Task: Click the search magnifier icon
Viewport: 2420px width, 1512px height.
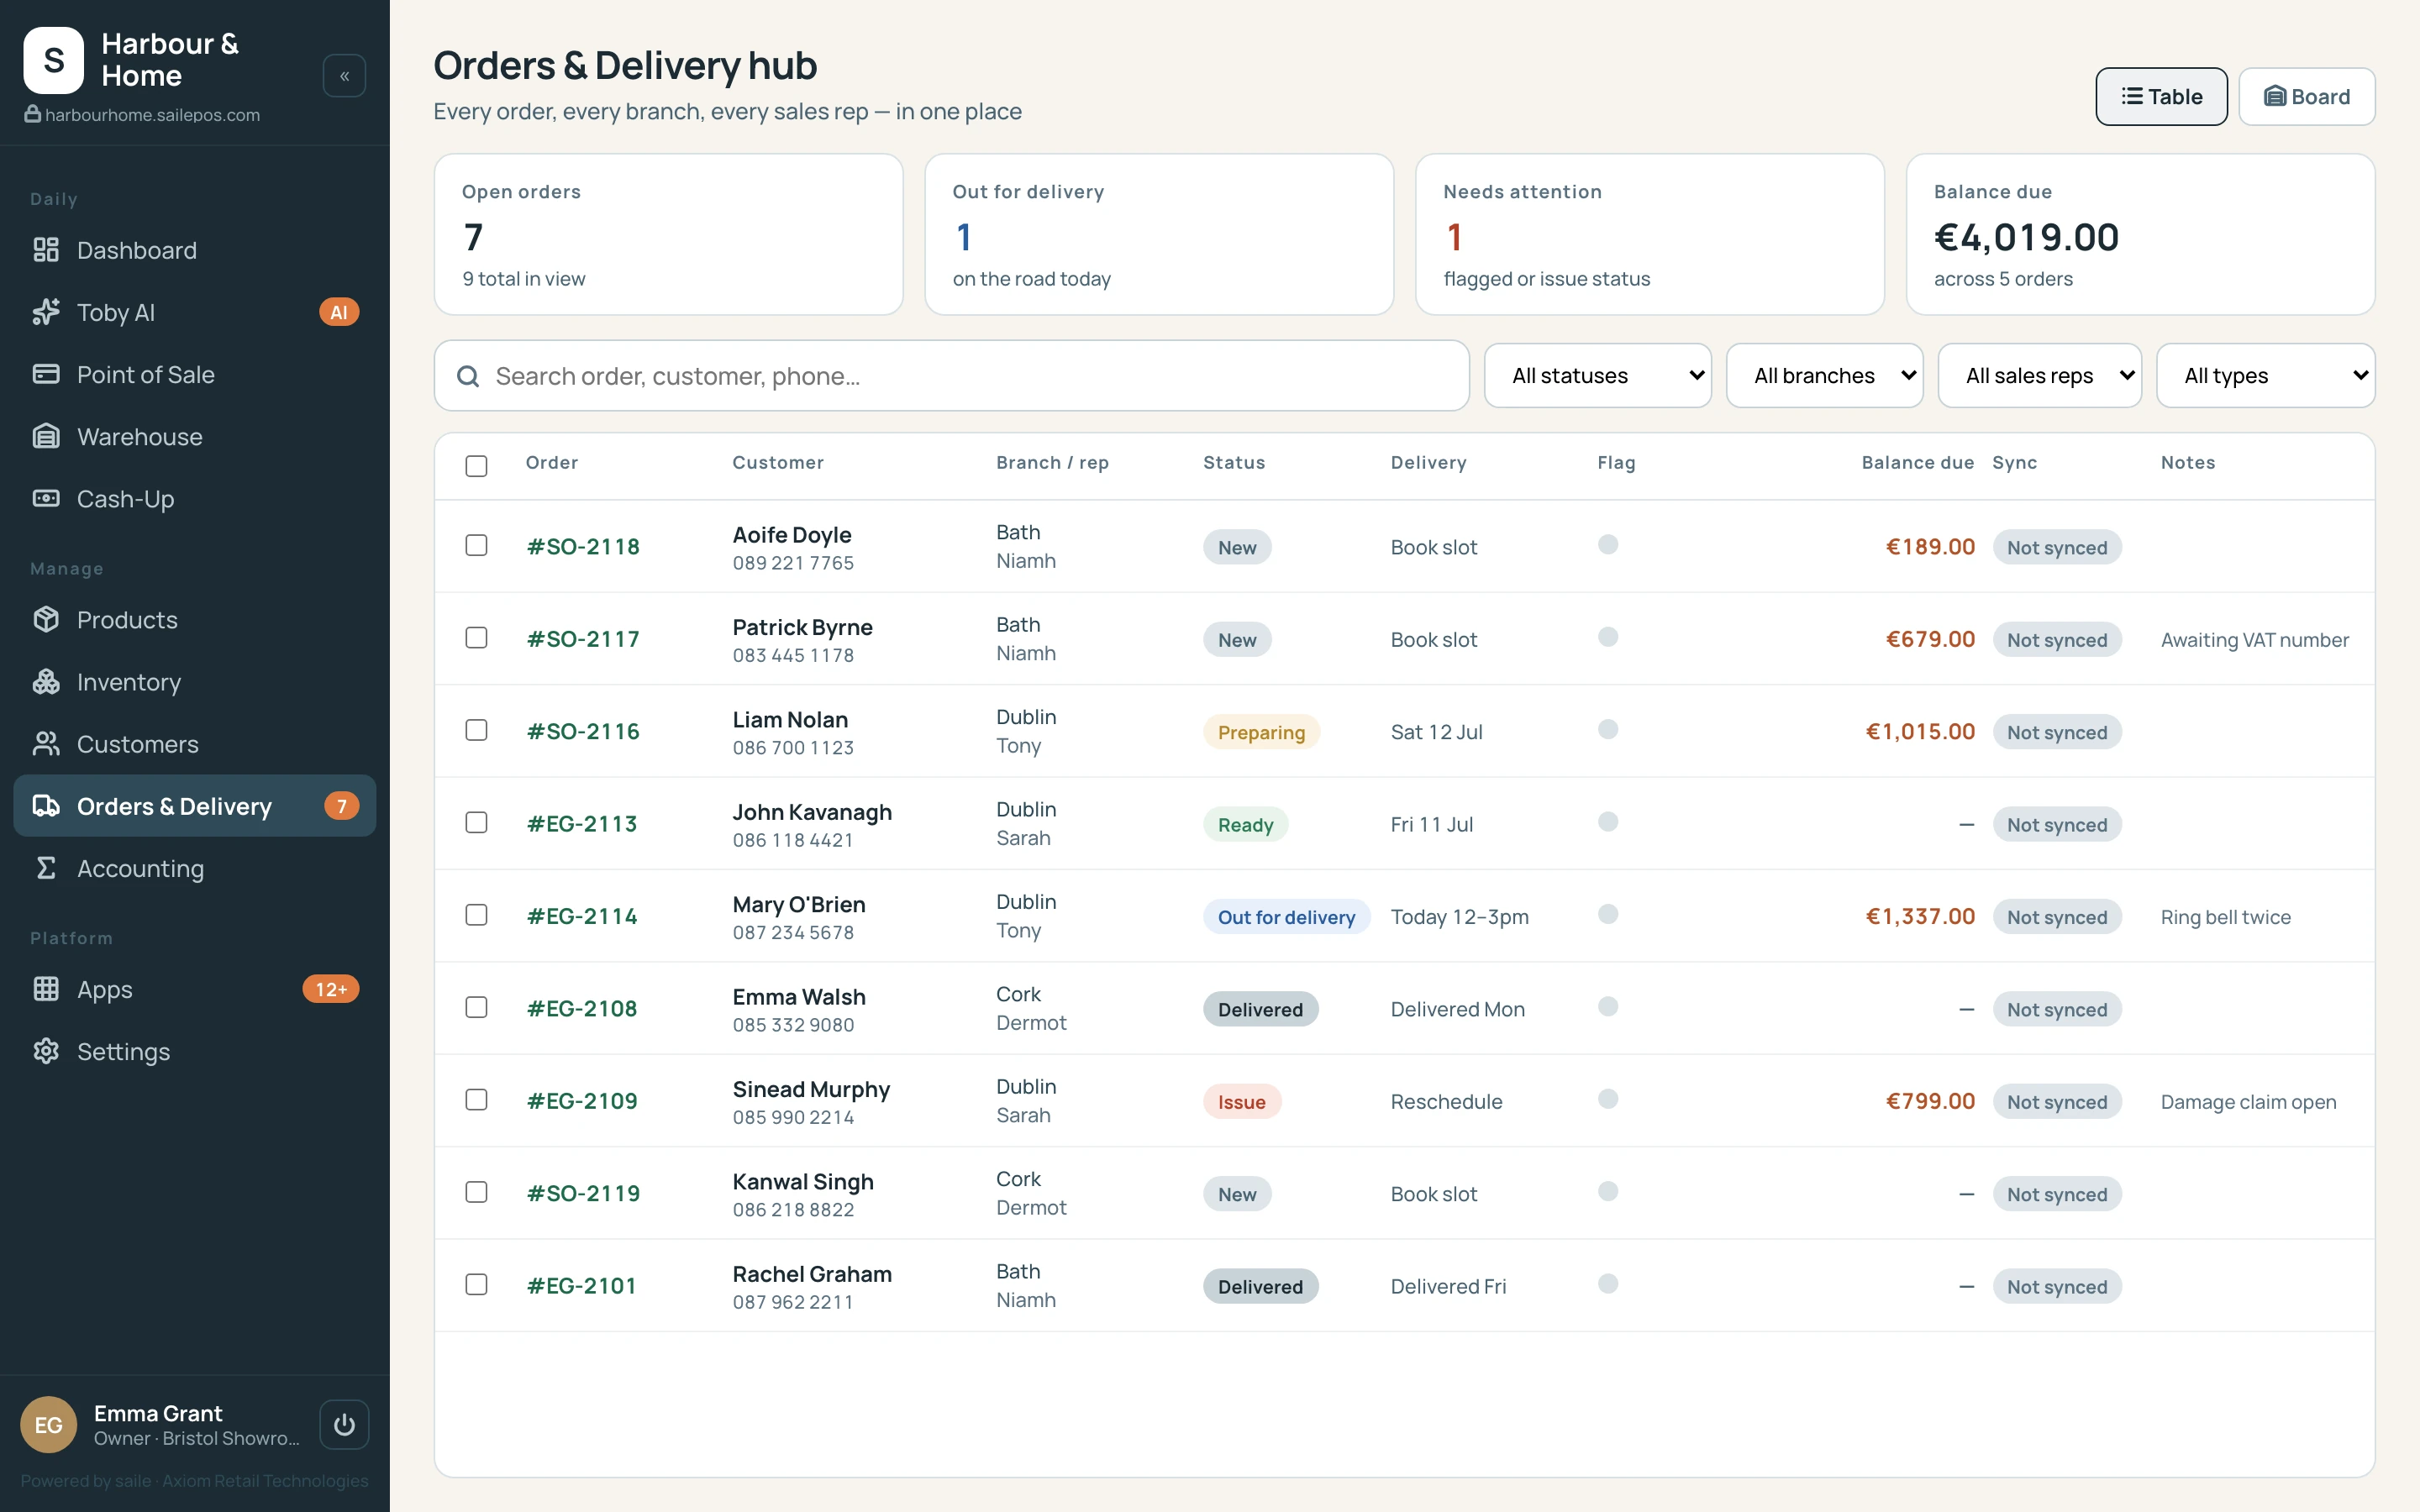Action: tap(468, 376)
